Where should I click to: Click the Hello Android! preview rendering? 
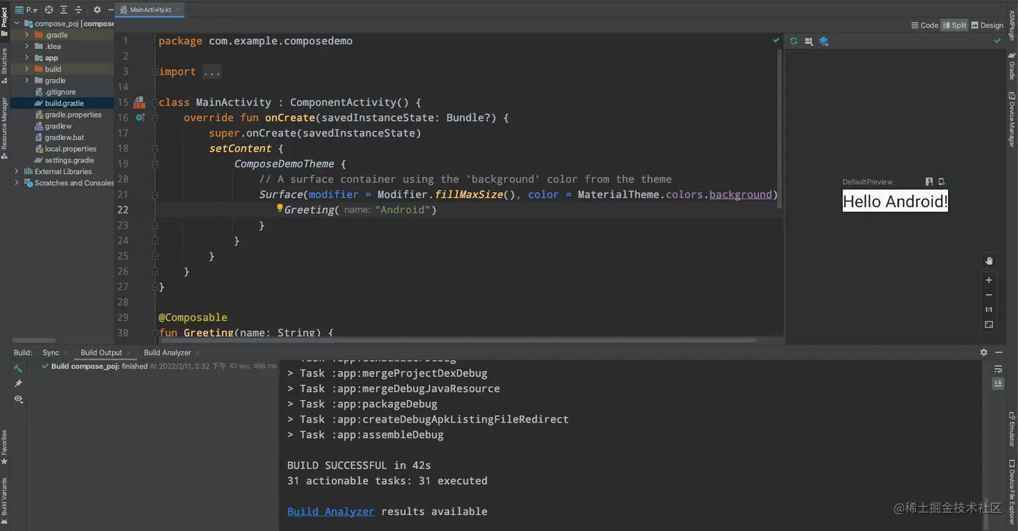[895, 201]
